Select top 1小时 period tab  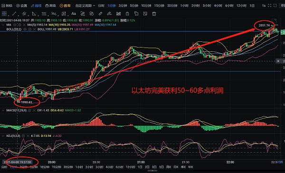point(184,6)
